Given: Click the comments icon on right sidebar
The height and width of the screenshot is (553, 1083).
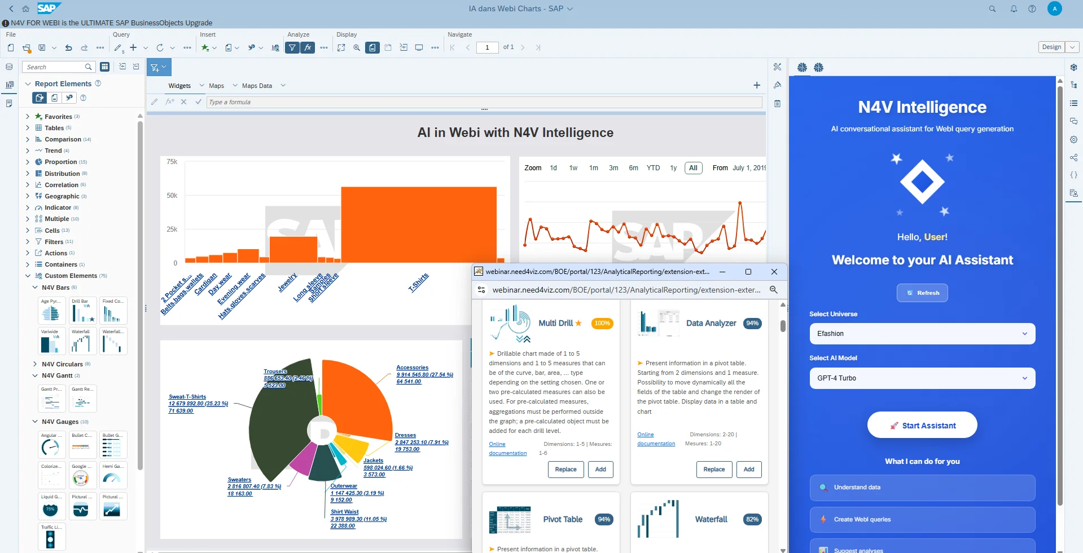Looking at the screenshot, I should click(x=1074, y=121).
